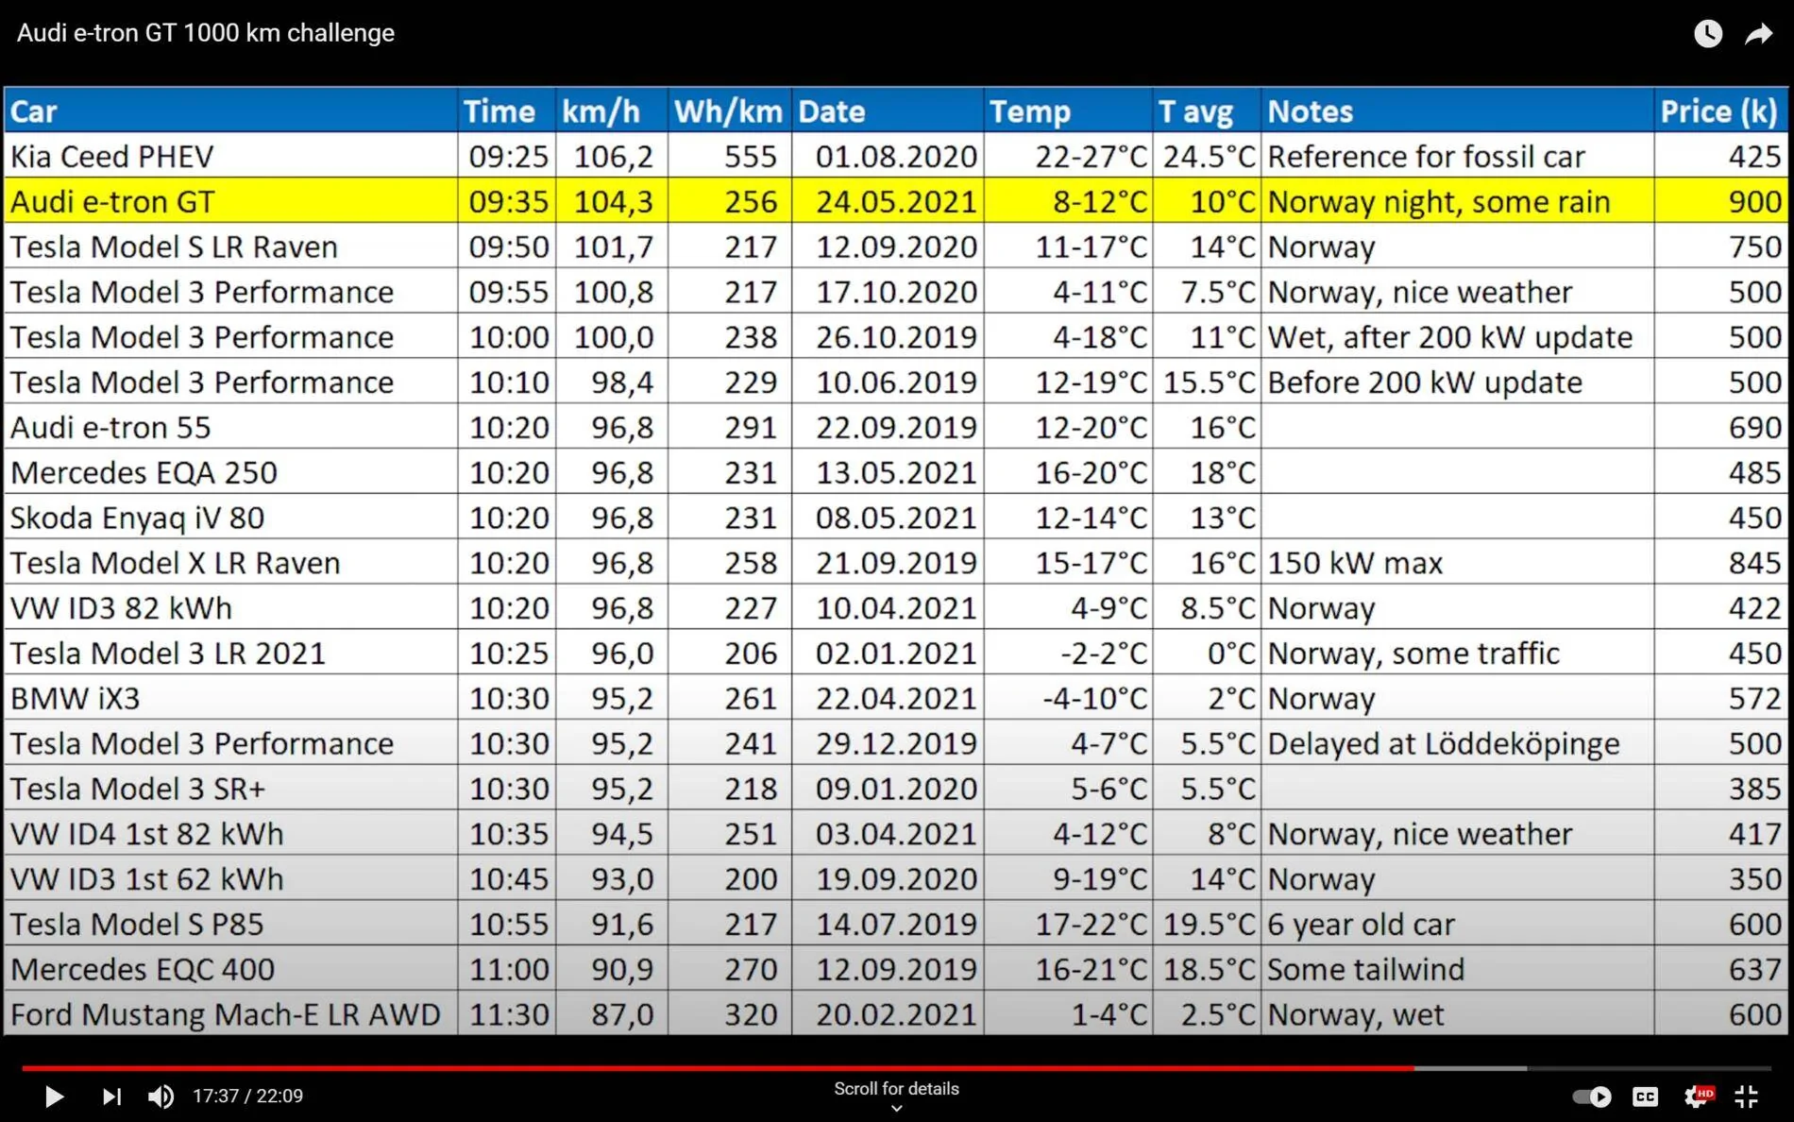The height and width of the screenshot is (1122, 1794).
Task: Select the Tesla Model 3 SR+ cell
Action: tap(231, 789)
